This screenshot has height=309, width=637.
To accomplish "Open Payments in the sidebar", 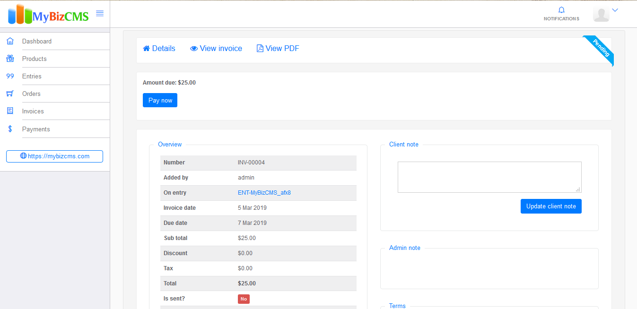I will [36, 129].
